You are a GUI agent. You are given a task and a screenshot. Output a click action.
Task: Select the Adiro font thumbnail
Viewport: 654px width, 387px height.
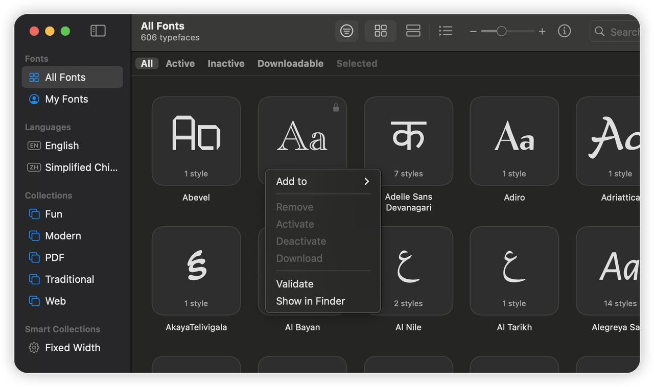tap(514, 141)
